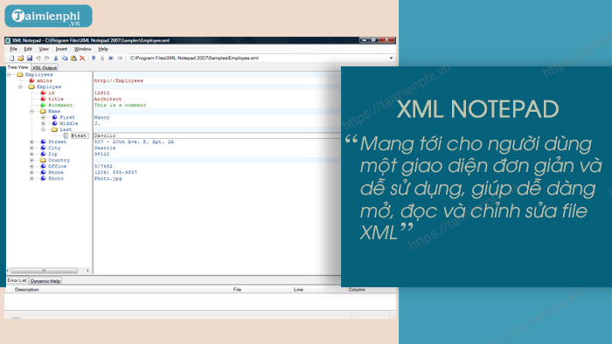Open the File menu
This screenshot has width=612, height=344.
click(14, 49)
